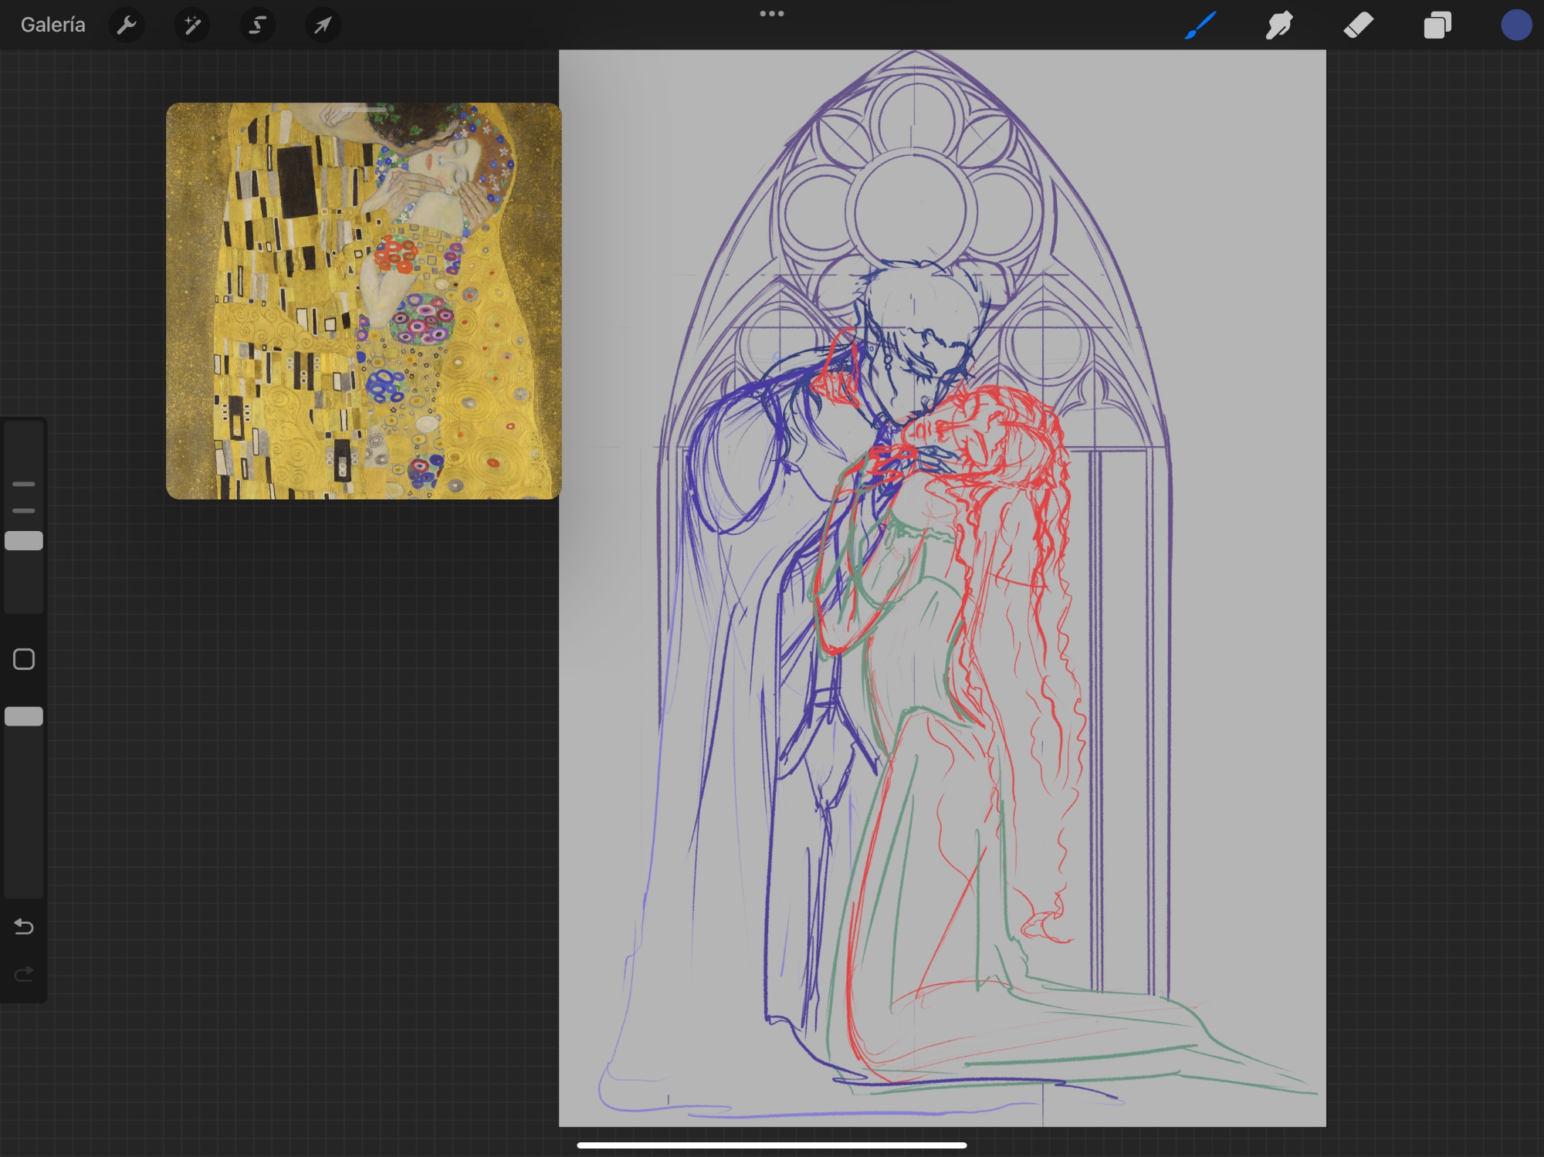Click the brush opacity slider handle
This screenshot has width=1544, height=1157.
point(24,716)
